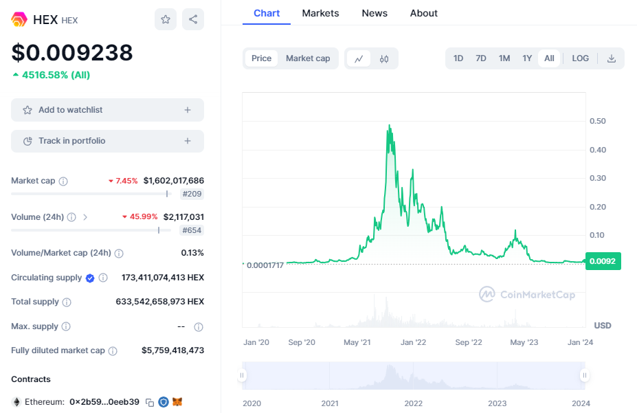Image resolution: width=637 pixels, height=413 pixels.
Task: Click the MetaMask fox icon
Action: coord(177,402)
